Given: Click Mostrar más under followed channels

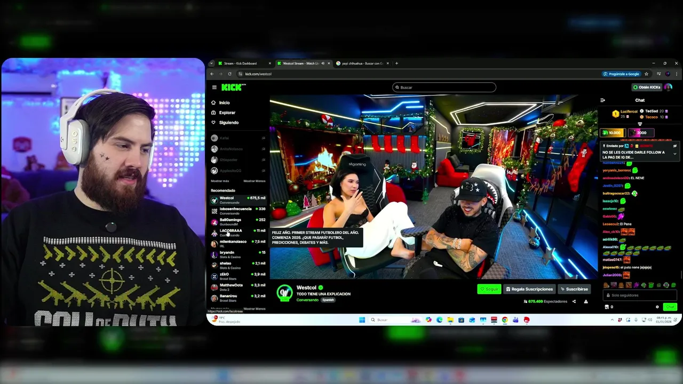Looking at the screenshot, I should point(219,181).
